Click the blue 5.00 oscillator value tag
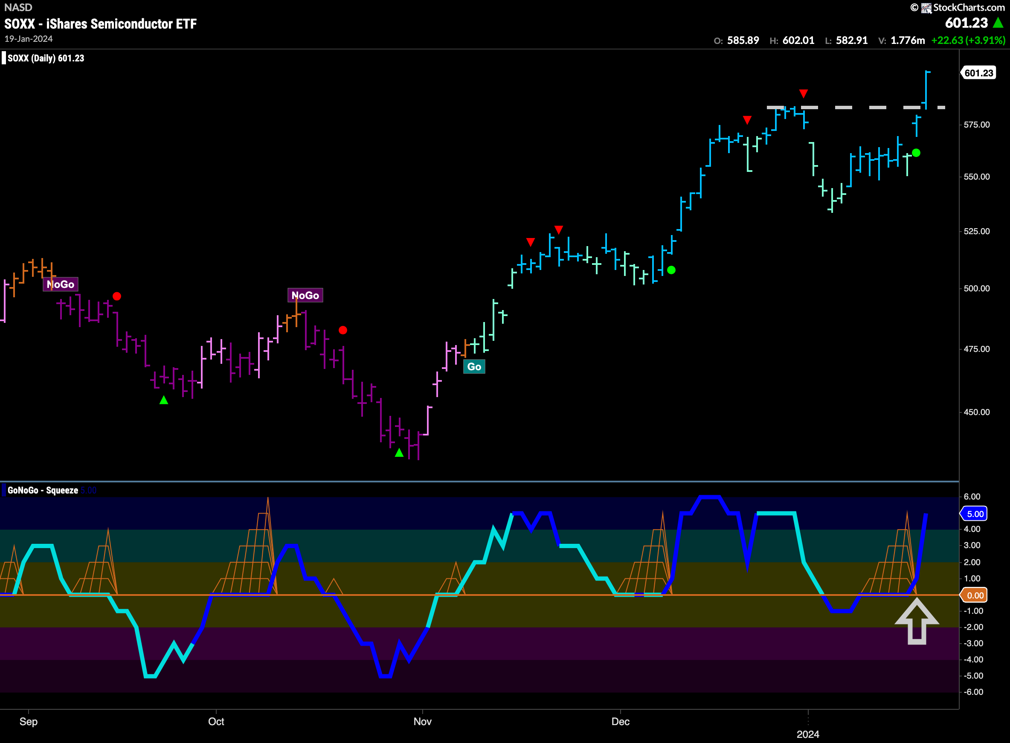The image size is (1010, 743). [974, 514]
